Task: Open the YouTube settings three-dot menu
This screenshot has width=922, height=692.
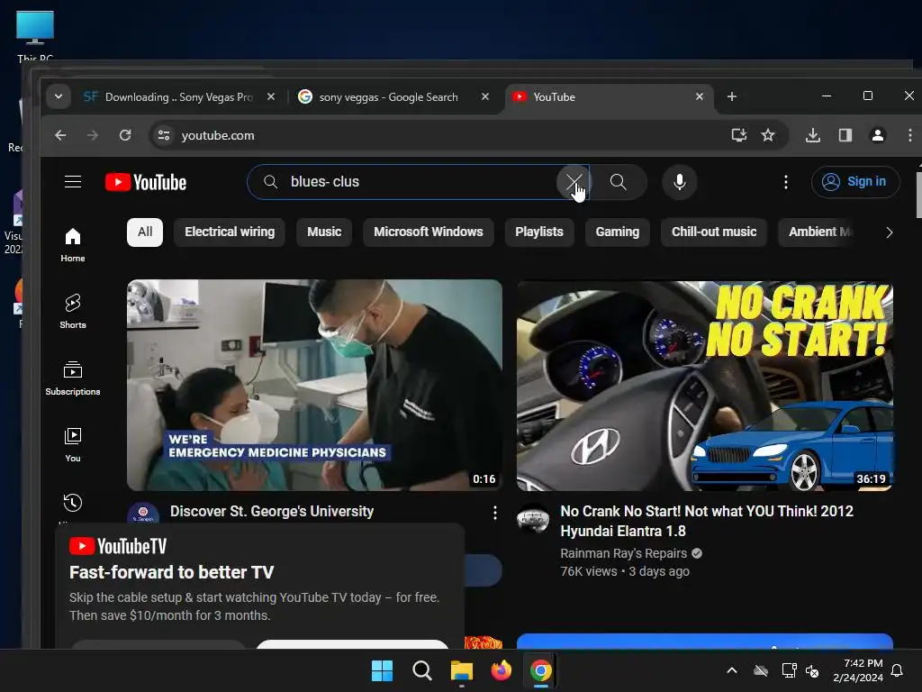Action: (785, 182)
